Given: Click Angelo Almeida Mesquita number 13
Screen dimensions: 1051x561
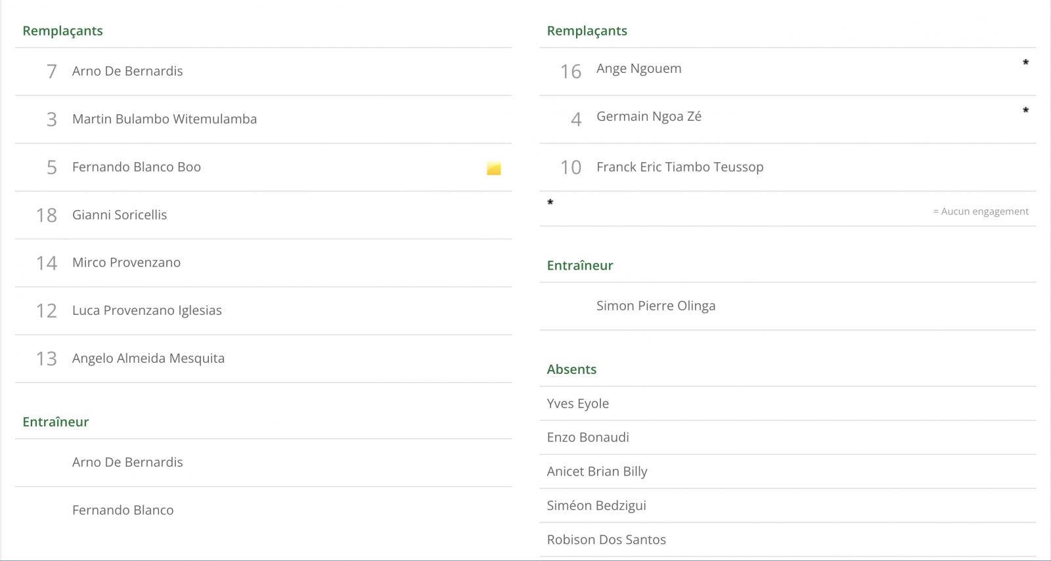Looking at the screenshot, I should click(148, 358).
